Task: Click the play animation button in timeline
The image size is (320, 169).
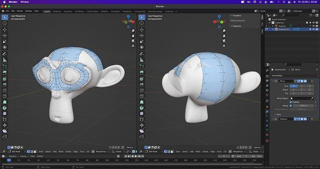Action: coord(136,156)
